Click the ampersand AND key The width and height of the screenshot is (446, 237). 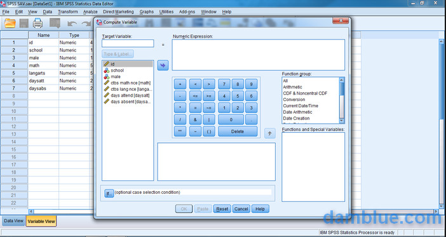tap(196, 119)
